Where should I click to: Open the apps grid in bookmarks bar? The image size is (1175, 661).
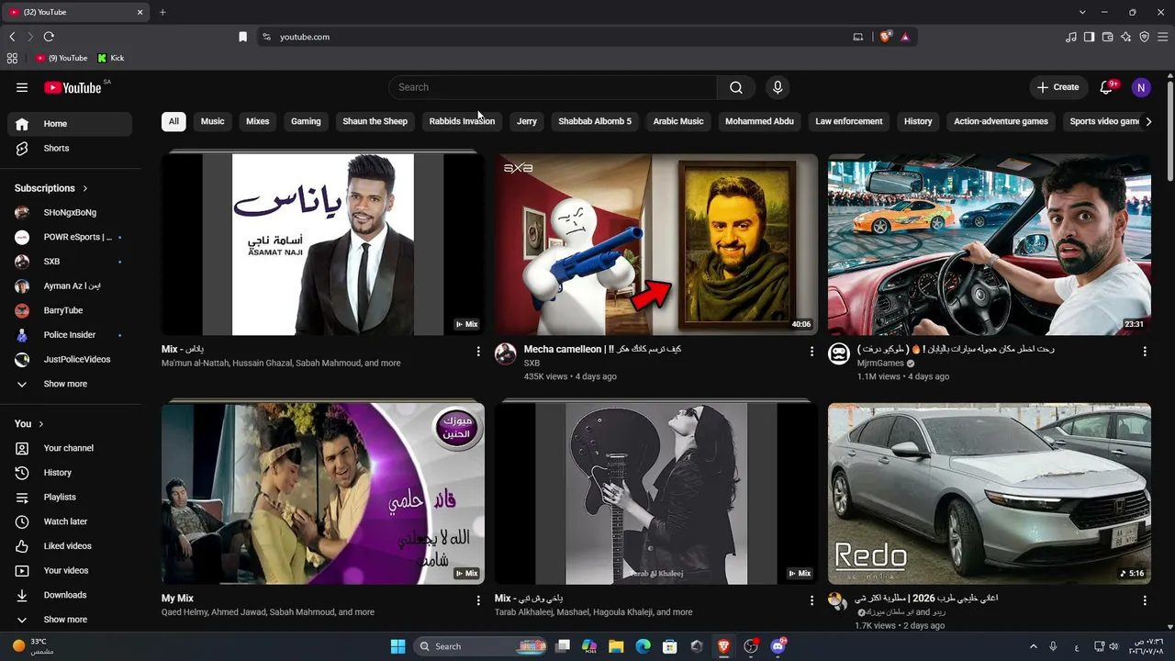pos(12,58)
